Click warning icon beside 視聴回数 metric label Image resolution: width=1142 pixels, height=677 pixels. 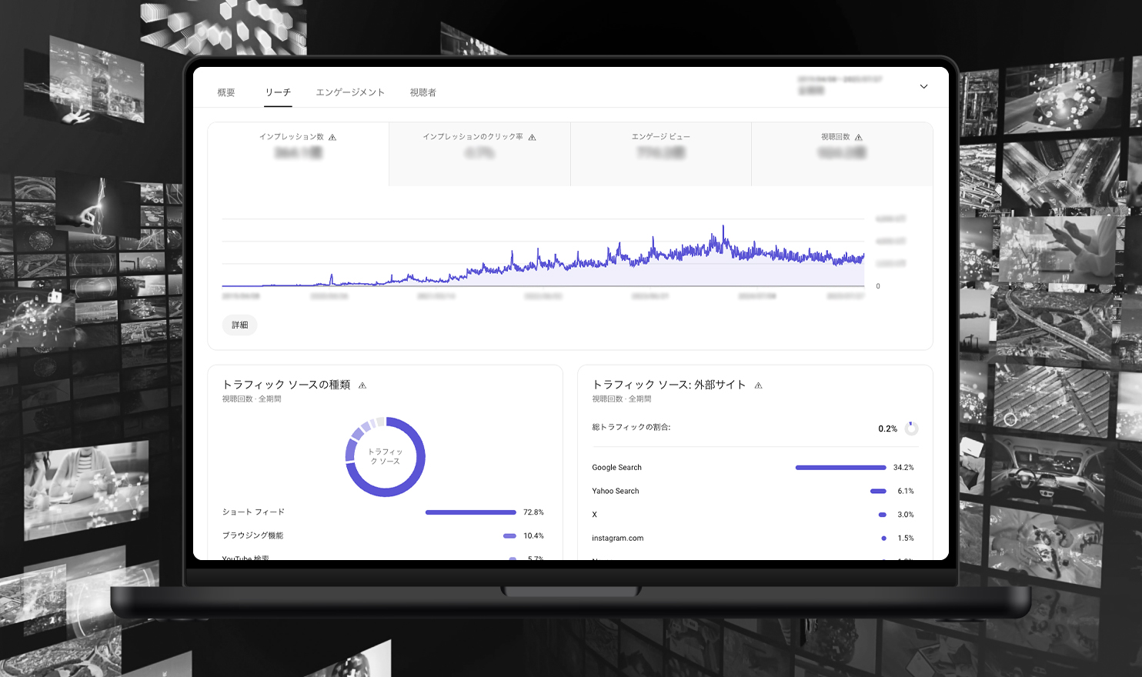coord(859,138)
